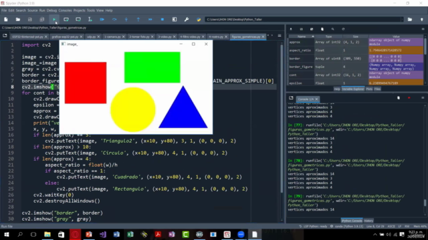
Task: Go to the parent directory arrow
Action: pos(422,19)
